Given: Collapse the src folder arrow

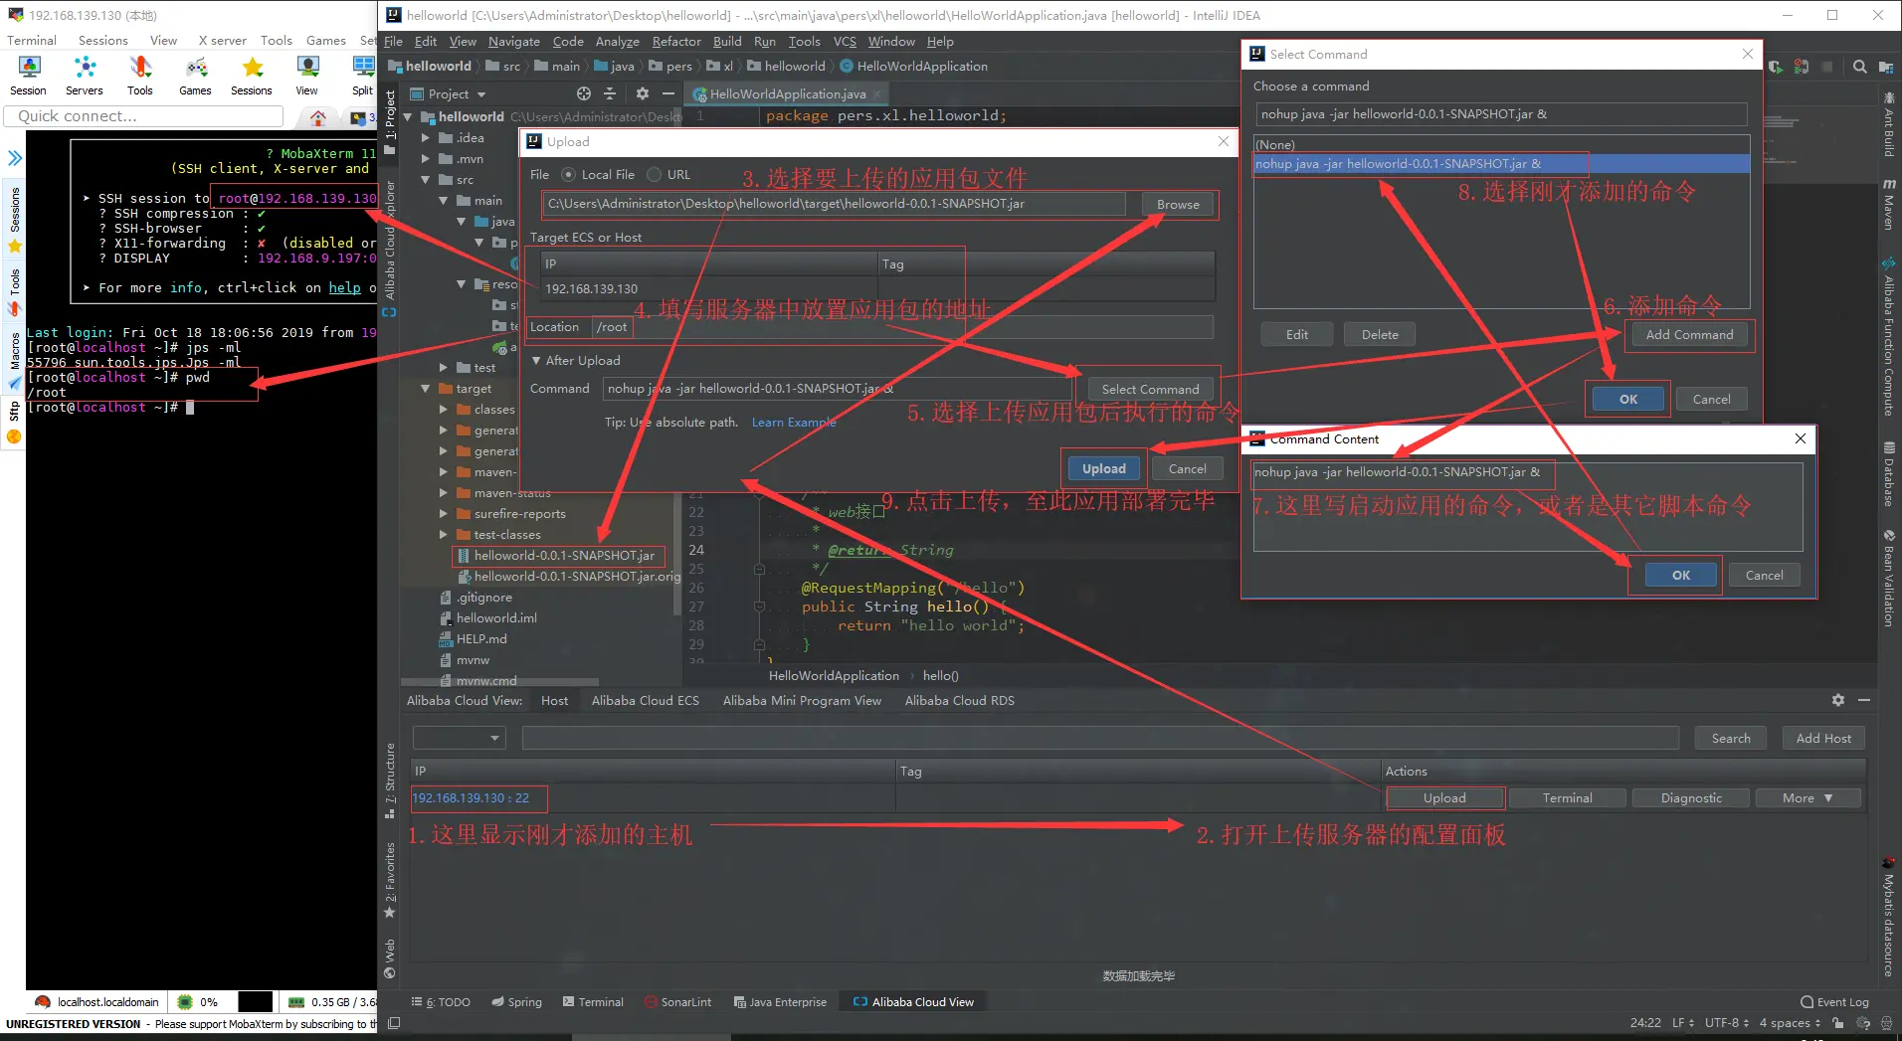Looking at the screenshot, I should [x=426, y=180].
